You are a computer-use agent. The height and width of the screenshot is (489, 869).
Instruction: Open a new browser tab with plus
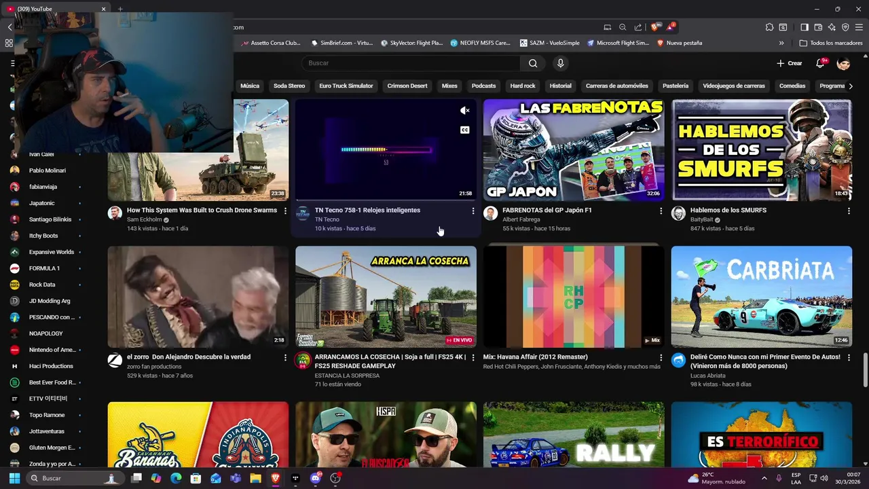pos(120,9)
